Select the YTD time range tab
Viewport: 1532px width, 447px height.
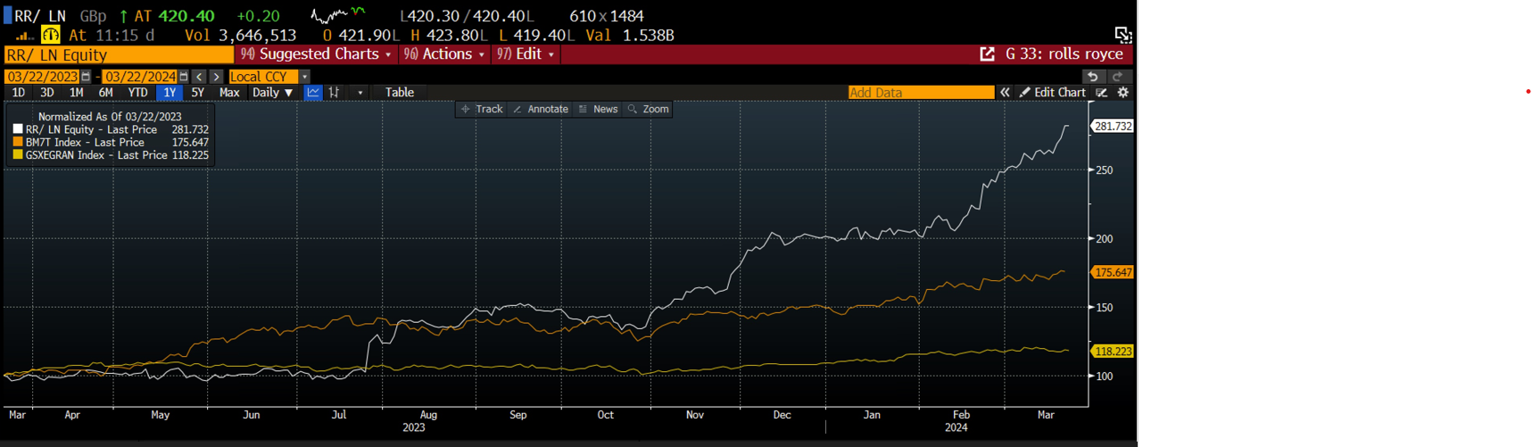point(137,93)
